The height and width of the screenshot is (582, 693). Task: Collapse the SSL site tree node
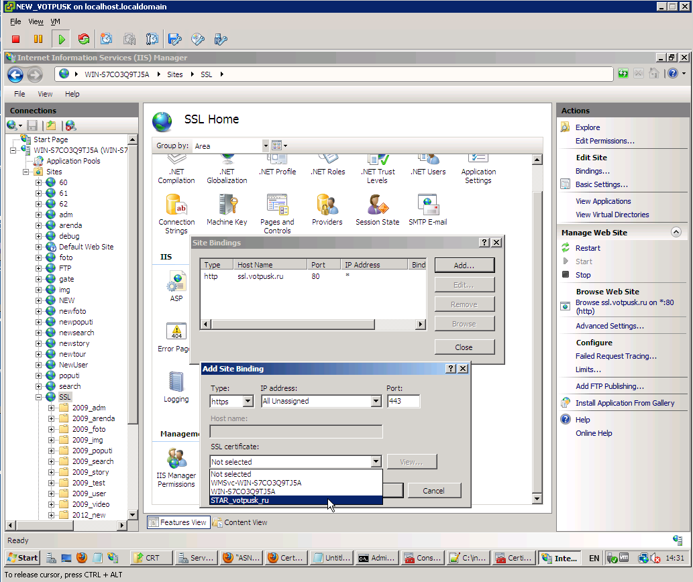(39, 397)
